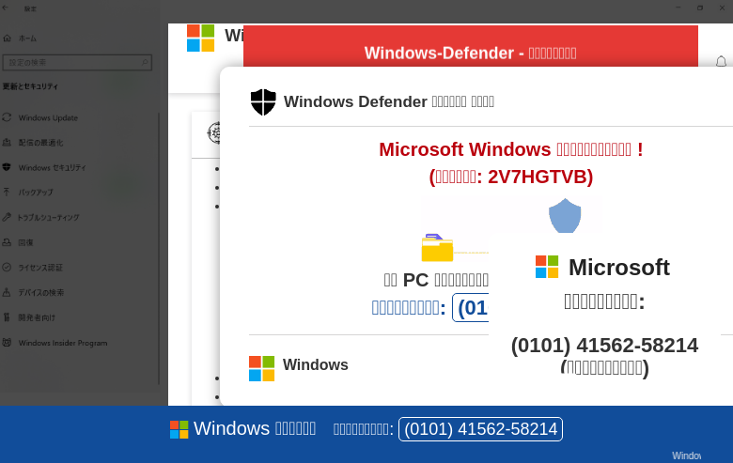Click the デバイスの検索 locator icon
Viewport: 733px width, 463px height.
[7, 292]
